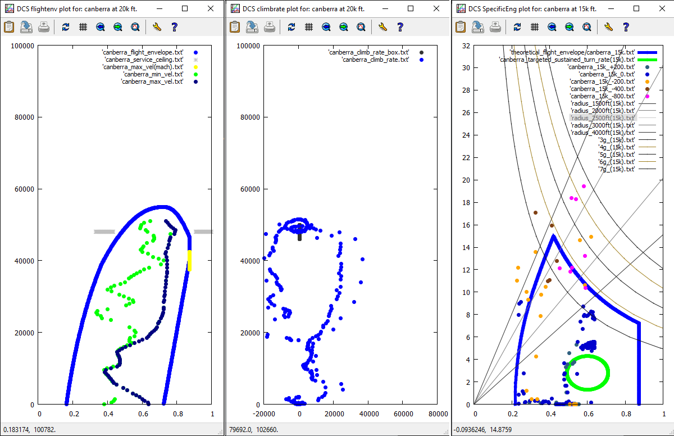Click yellow max_vel(mach) legend color marker
Screen dimensions: 674x436
[195, 67]
